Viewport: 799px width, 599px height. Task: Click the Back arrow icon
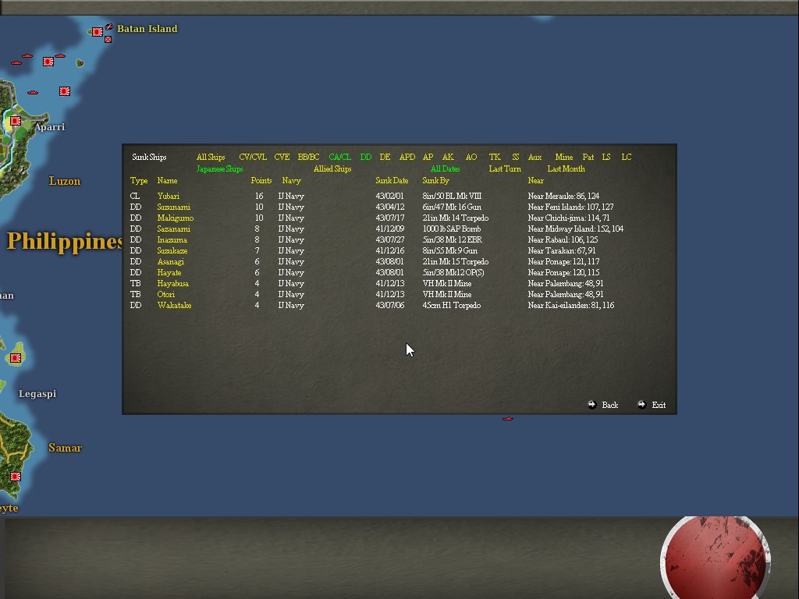point(591,405)
